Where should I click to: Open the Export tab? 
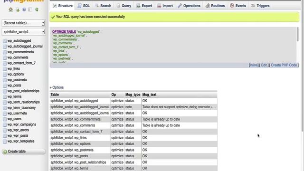pyautogui.click(x=144, y=6)
